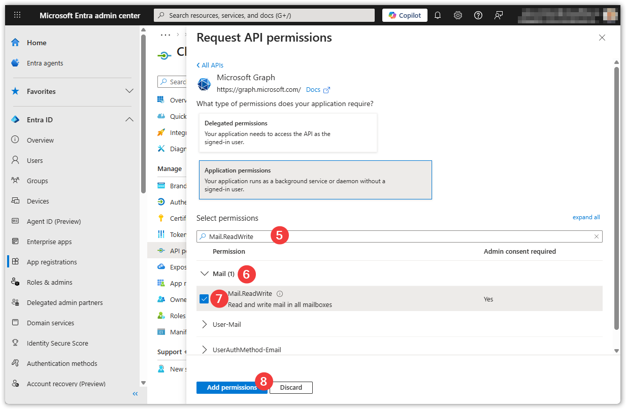Collapse the sidebar with double chevron
The height and width of the screenshot is (409, 626).
pos(135,394)
